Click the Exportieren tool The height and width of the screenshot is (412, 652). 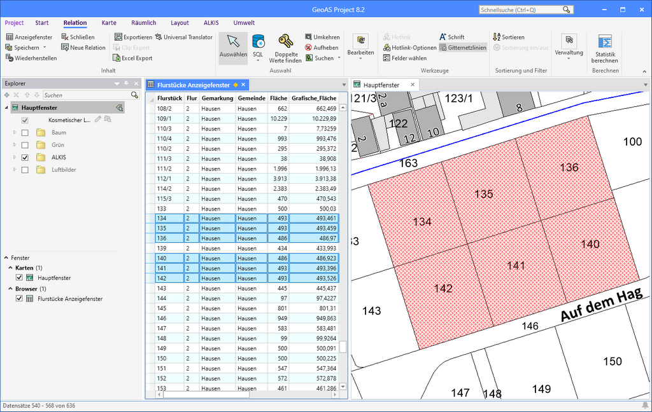(x=133, y=37)
